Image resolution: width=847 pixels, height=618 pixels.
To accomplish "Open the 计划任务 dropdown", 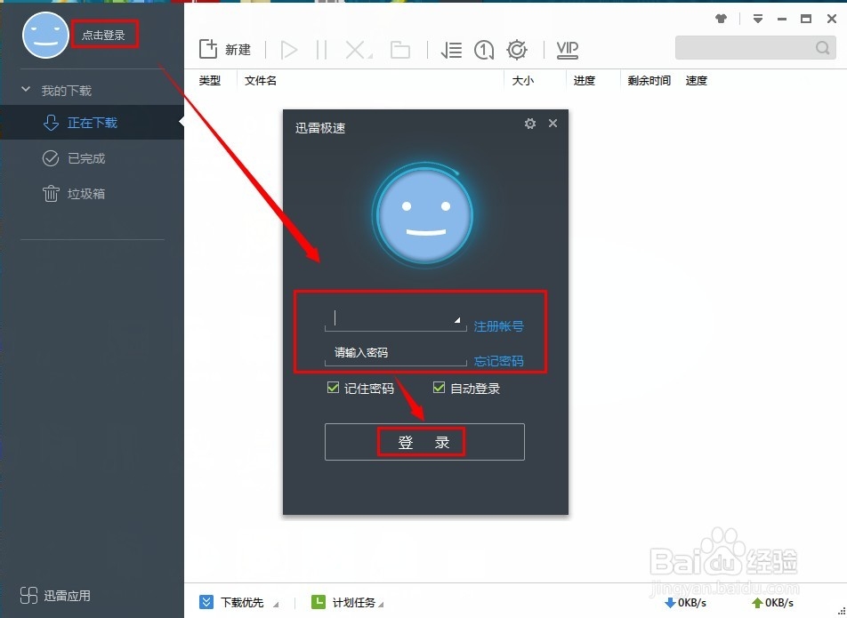I will point(347,602).
